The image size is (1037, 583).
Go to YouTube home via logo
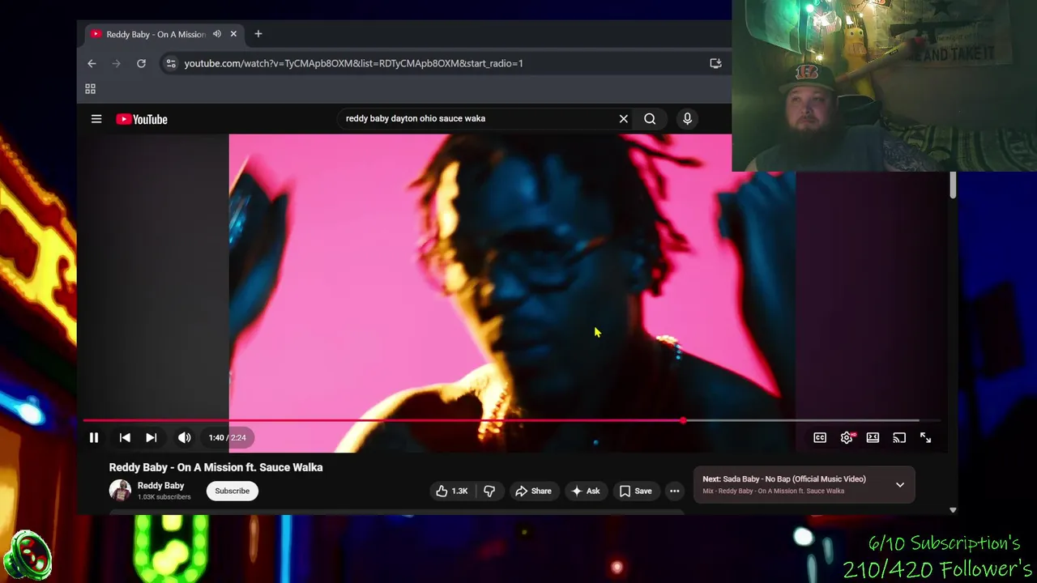(x=142, y=119)
